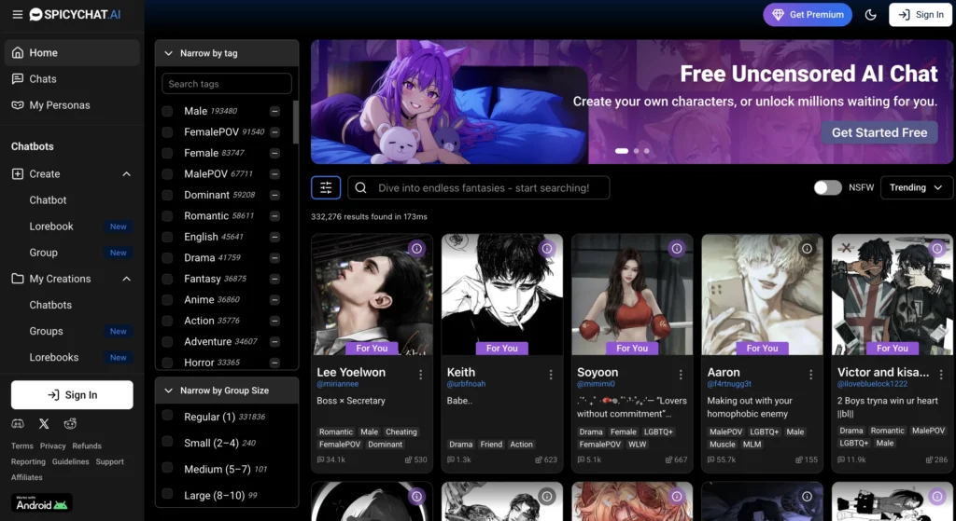Click info icon on Victor and kisa card
The width and height of the screenshot is (956, 521).
[937, 248]
